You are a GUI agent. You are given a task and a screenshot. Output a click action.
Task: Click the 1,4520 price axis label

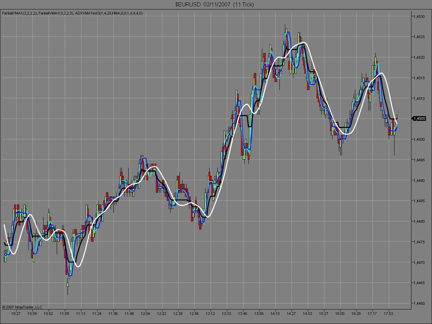tap(420, 57)
